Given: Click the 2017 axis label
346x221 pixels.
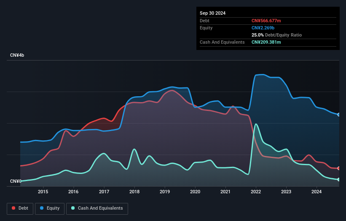Looking at the screenshot, I should tap(104, 192).
